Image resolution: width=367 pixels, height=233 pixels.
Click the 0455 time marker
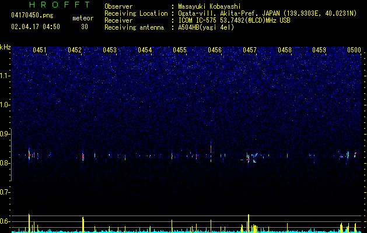(x=180, y=50)
